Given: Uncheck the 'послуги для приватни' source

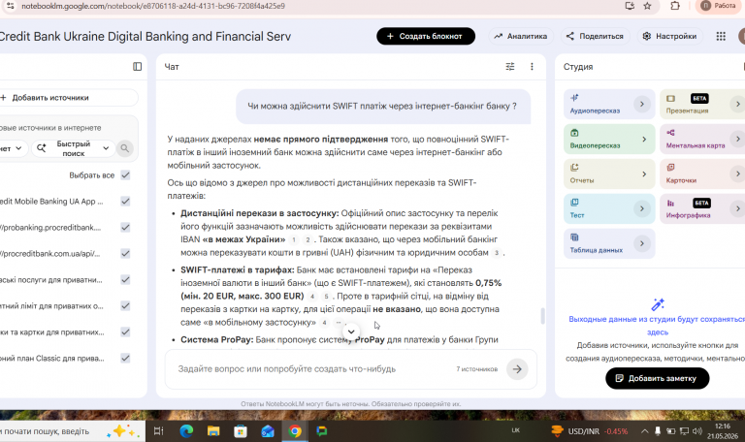Looking at the screenshot, I should 125,279.
